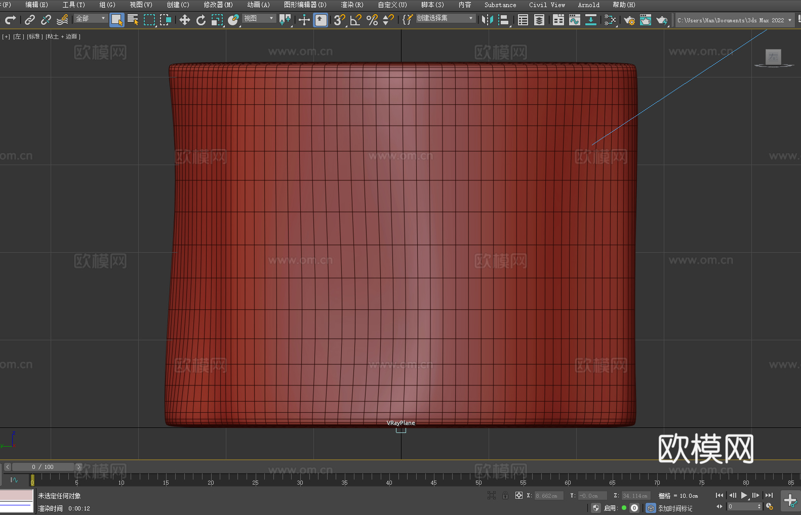Toggle Angle Snap on toolbar
The image size is (801, 515).
(355, 20)
